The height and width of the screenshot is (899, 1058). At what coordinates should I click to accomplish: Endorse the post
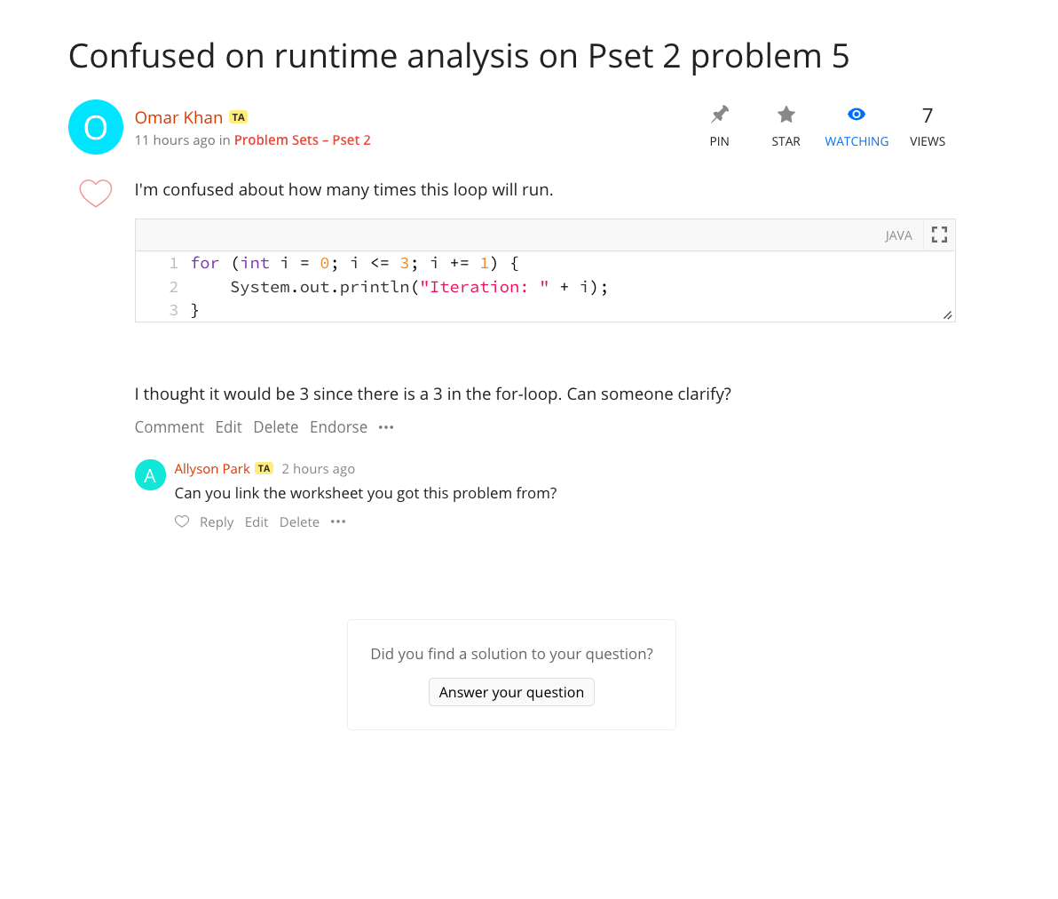pyautogui.click(x=338, y=427)
